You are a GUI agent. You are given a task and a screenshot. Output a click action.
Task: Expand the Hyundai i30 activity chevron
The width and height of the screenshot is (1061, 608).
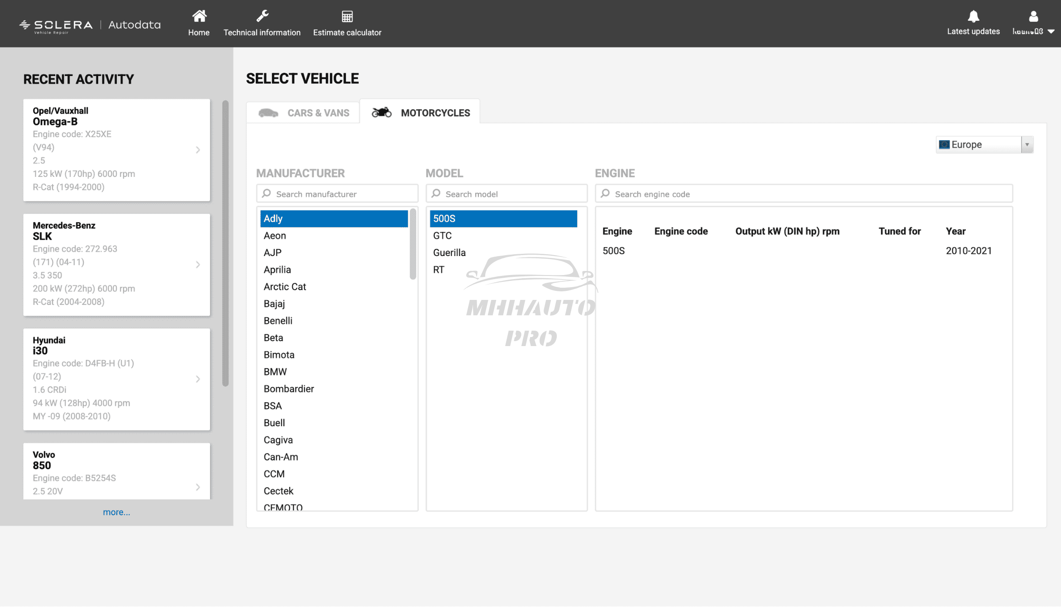click(198, 379)
